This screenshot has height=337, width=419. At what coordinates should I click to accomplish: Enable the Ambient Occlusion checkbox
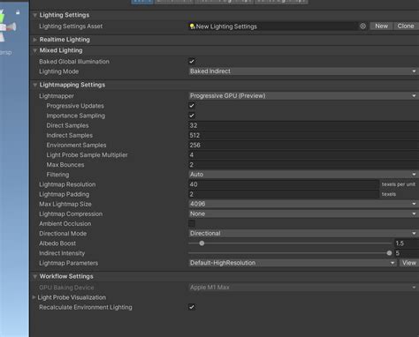[192, 223]
